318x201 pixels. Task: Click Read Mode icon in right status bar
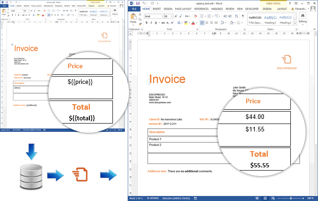click(x=257, y=198)
